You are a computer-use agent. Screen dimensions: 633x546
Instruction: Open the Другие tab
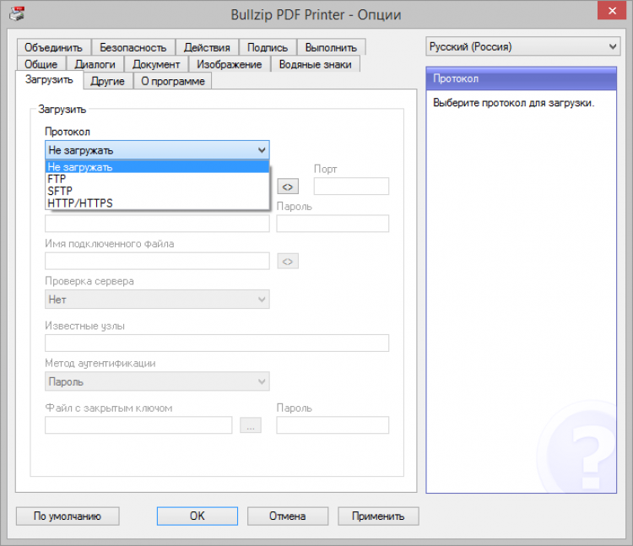107,81
